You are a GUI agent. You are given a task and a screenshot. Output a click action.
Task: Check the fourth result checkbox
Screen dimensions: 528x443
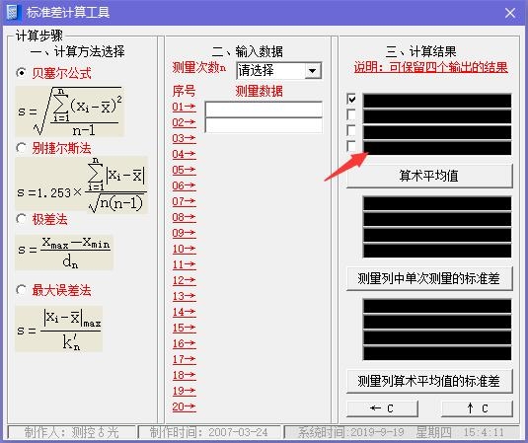point(351,146)
